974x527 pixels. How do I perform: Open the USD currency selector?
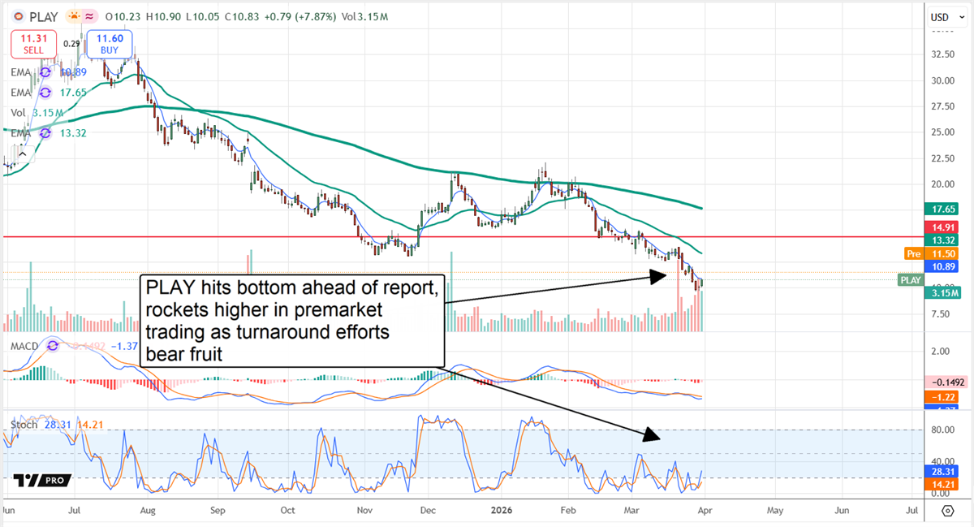click(946, 16)
